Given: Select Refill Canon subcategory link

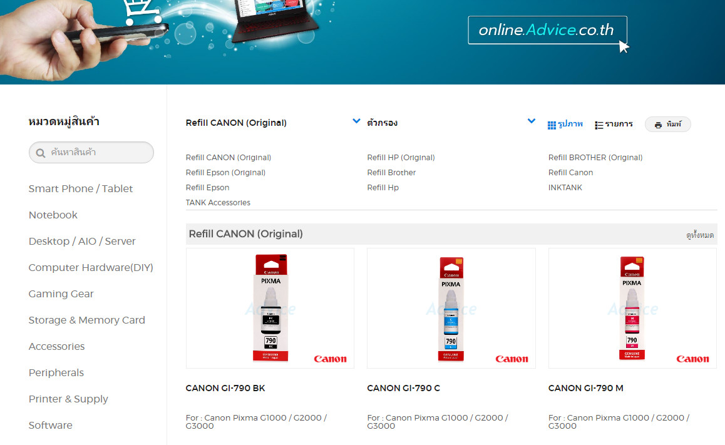Looking at the screenshot, I should [570, 172].
